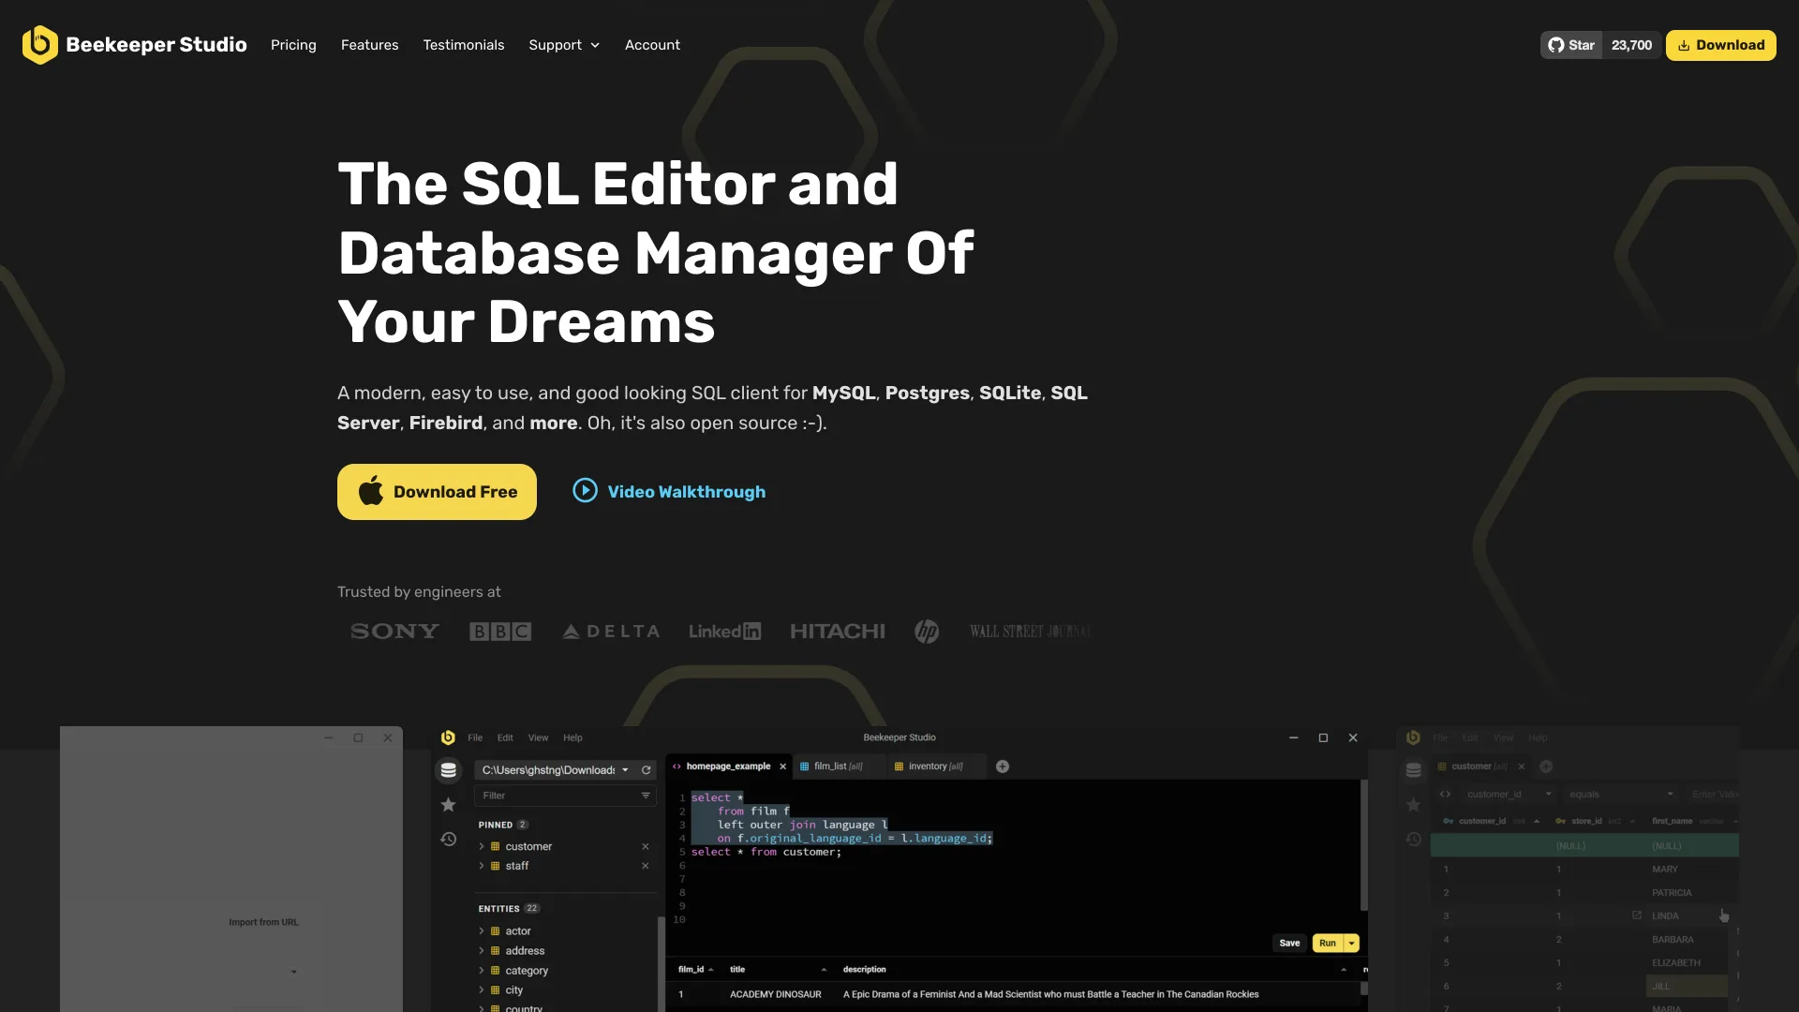The height and width of the screenshot is (1012, 1799).
Task: Click the Save query button
Action: coord(1289,944)
